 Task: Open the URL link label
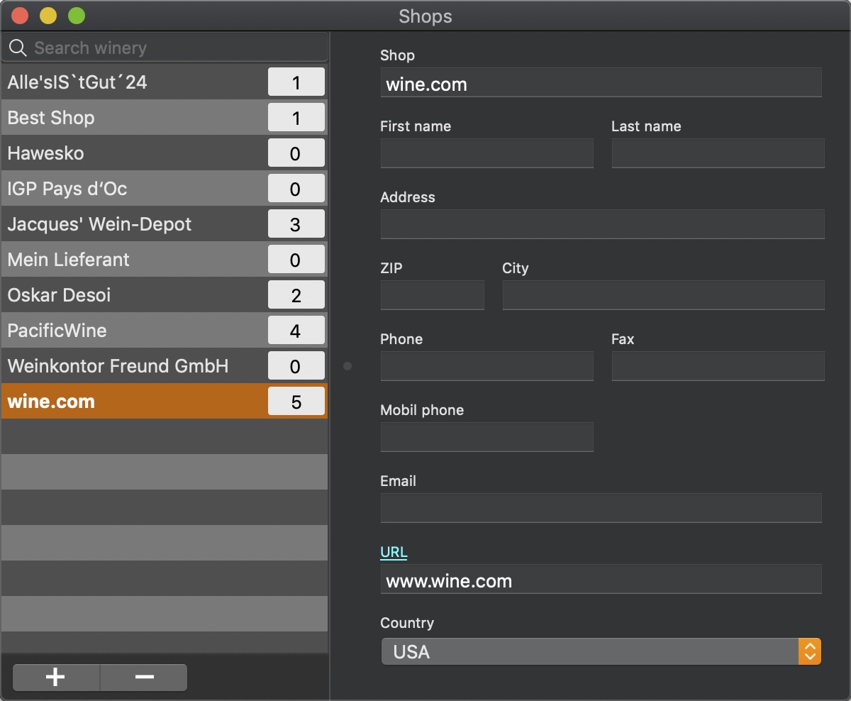pyautogui.click(x=394, y=552)
